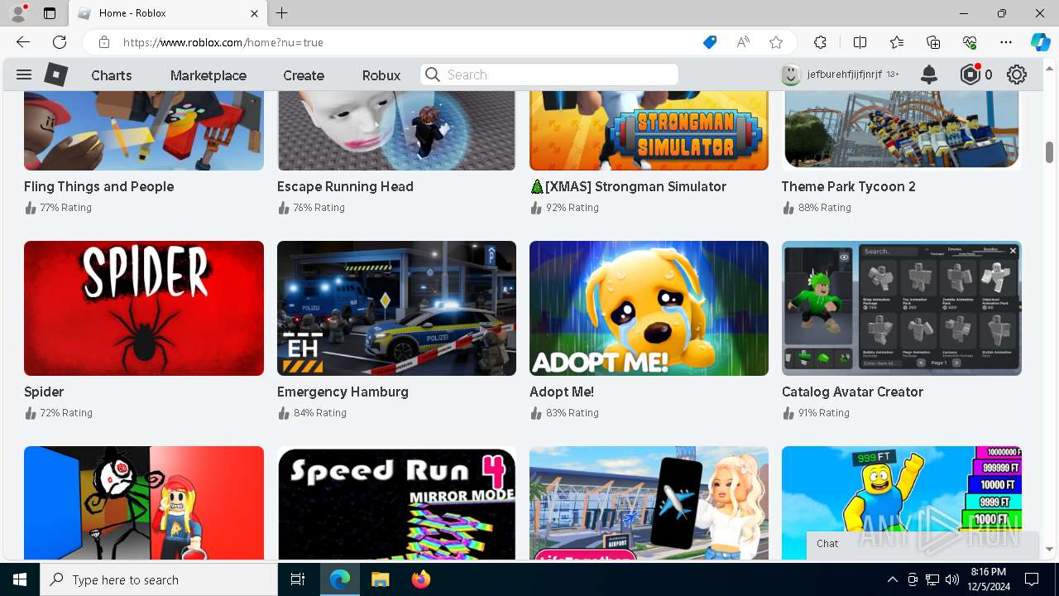Refresh the Roblox page
This screenshot has width=1059, height=596.
[60, 42]
